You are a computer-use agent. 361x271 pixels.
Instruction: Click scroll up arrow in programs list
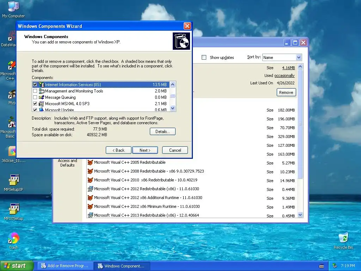[300, 67]
